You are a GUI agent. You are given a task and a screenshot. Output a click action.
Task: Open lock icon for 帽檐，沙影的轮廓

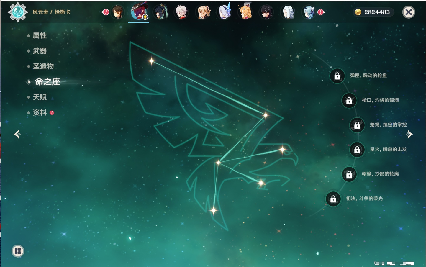pyautogui.click(x=349, y=174)
